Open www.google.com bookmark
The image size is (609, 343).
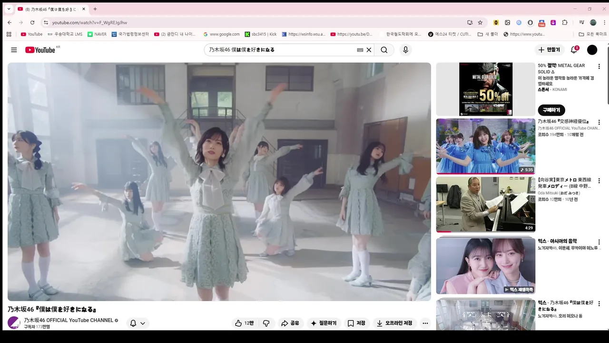point(221,34)
